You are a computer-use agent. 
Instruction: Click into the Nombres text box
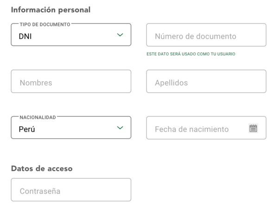pos(71,82)
